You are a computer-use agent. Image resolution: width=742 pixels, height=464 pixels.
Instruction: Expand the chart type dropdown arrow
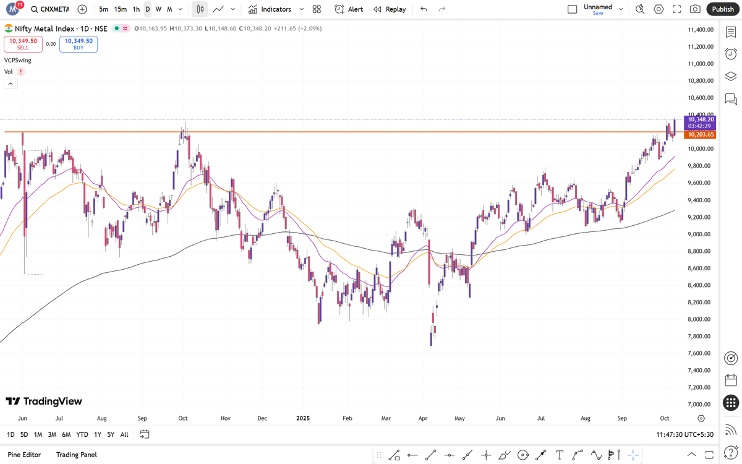(232, 9)
